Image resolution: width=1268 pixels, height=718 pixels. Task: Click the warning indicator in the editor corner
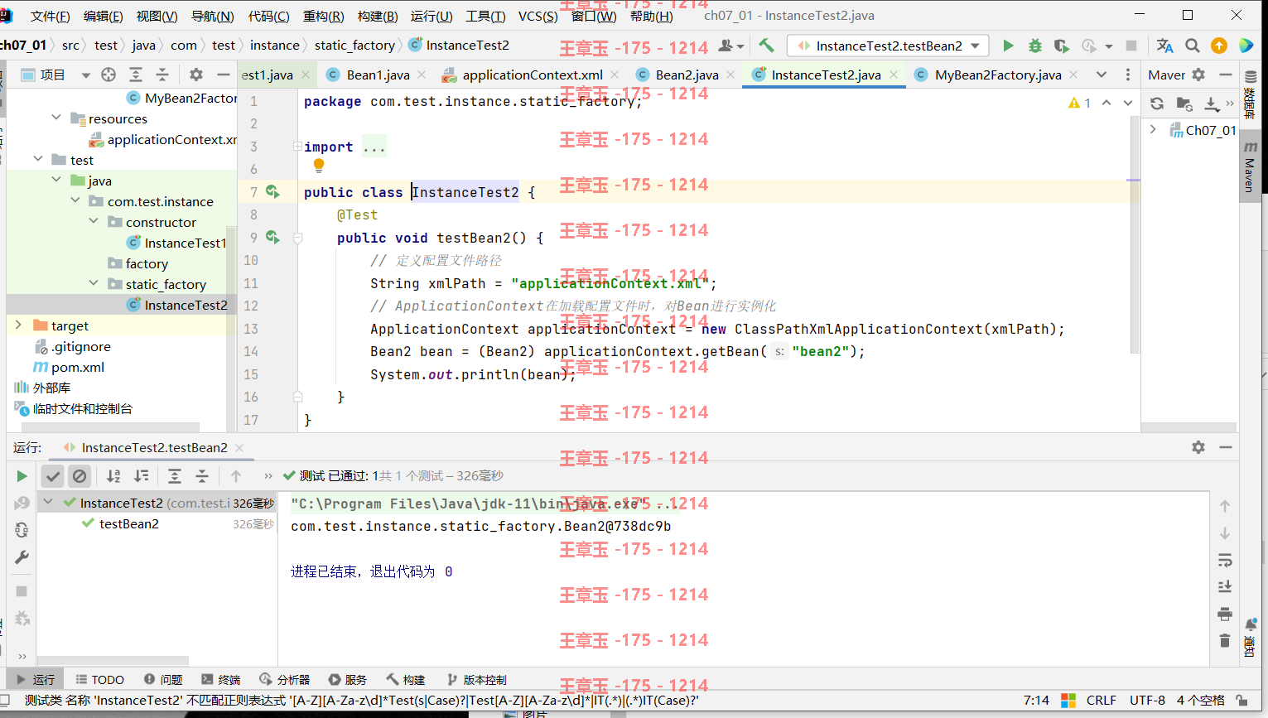click(1079, 103)
